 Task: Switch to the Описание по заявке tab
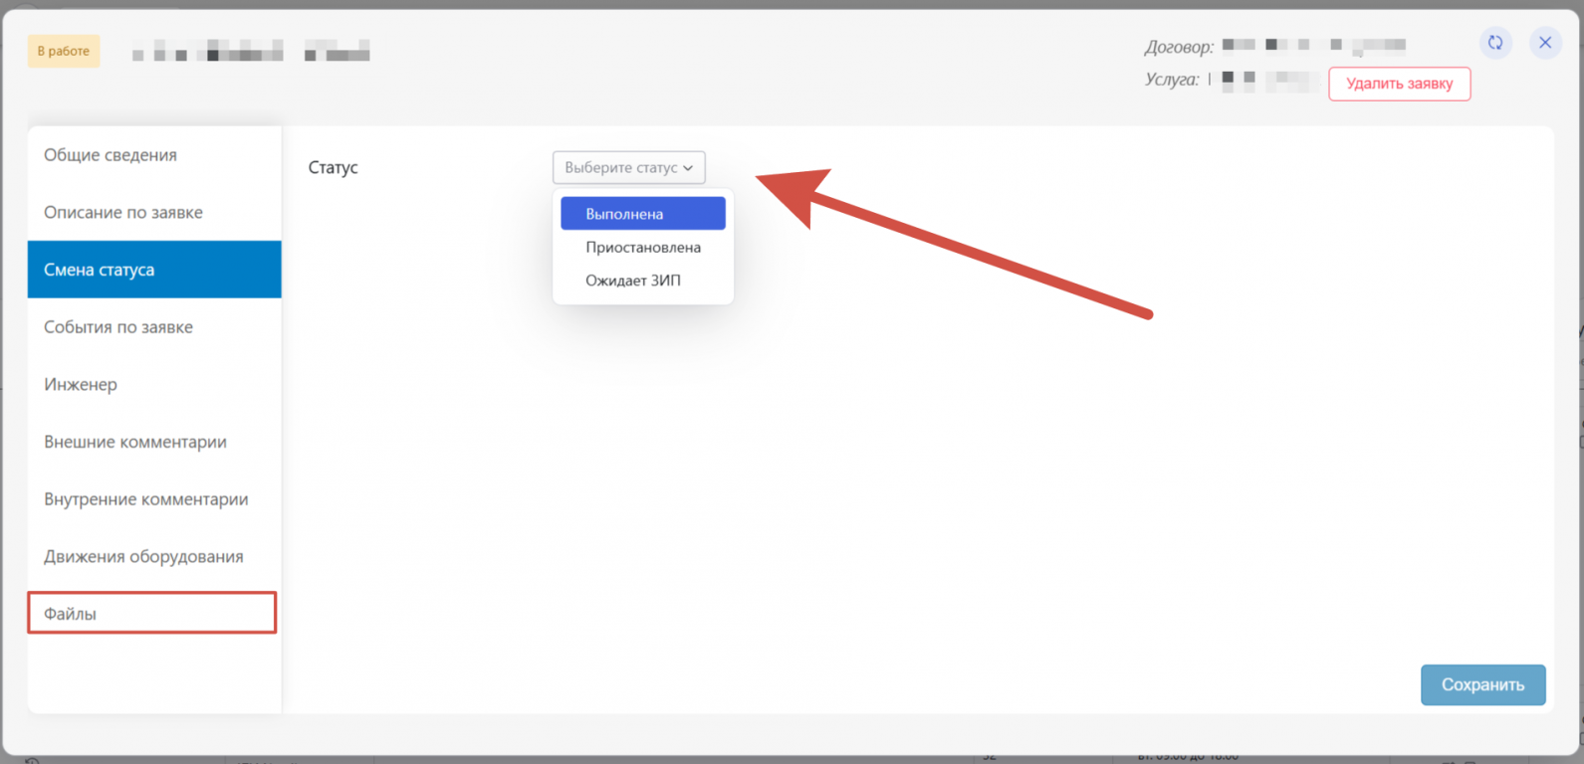(123, 213)
